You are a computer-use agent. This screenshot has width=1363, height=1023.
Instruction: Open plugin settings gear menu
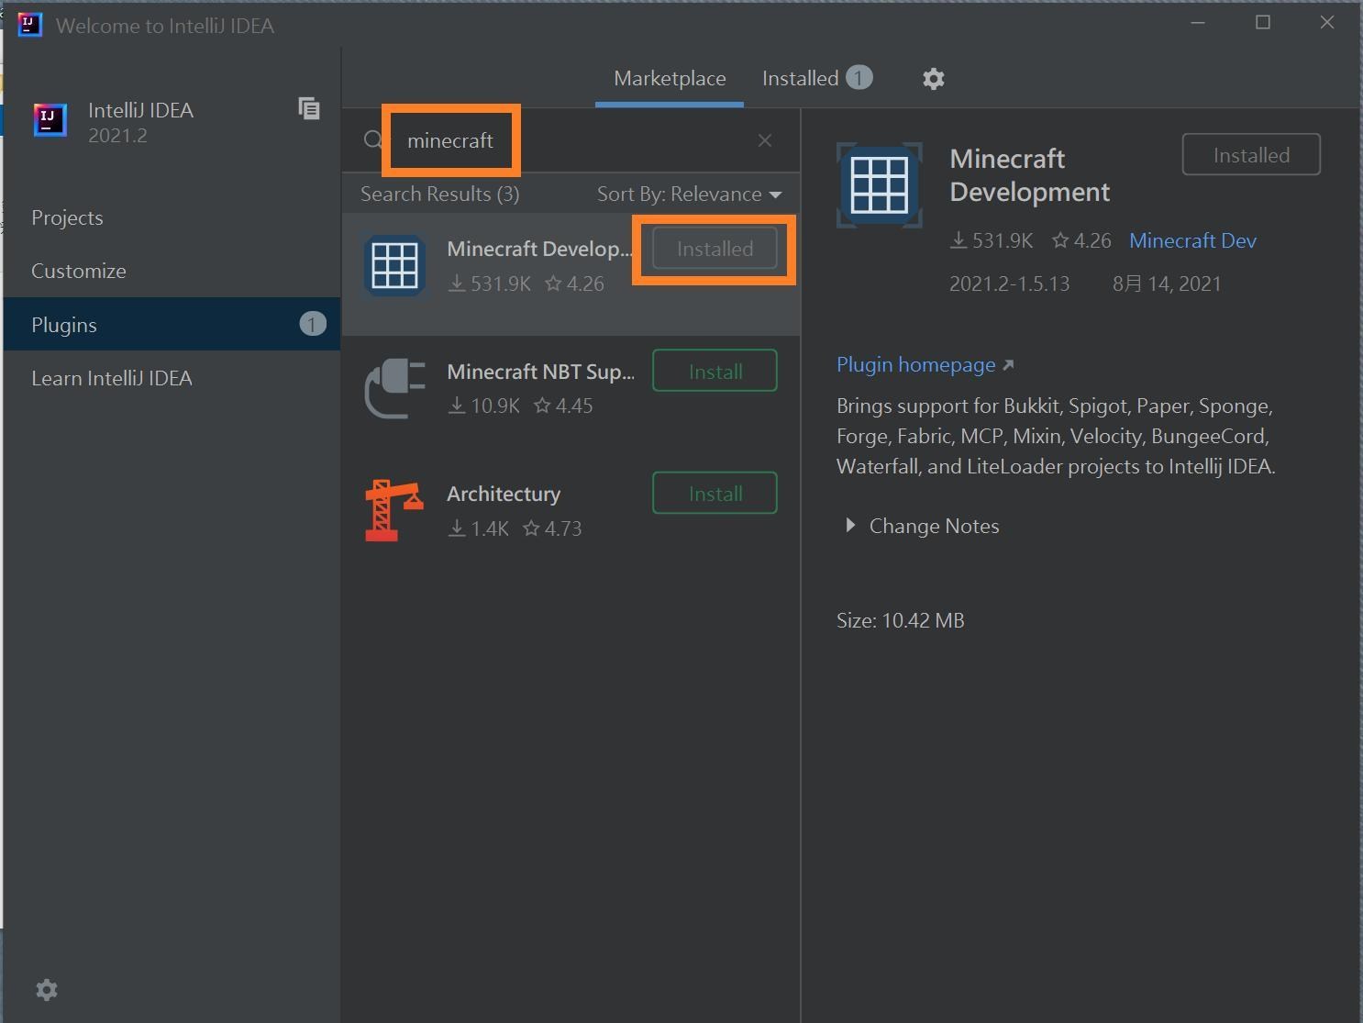[x=933, y=79]
